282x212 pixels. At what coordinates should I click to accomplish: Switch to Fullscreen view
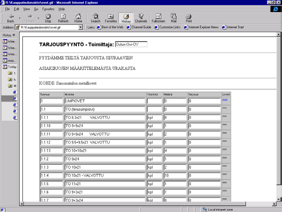click(158, 18)
